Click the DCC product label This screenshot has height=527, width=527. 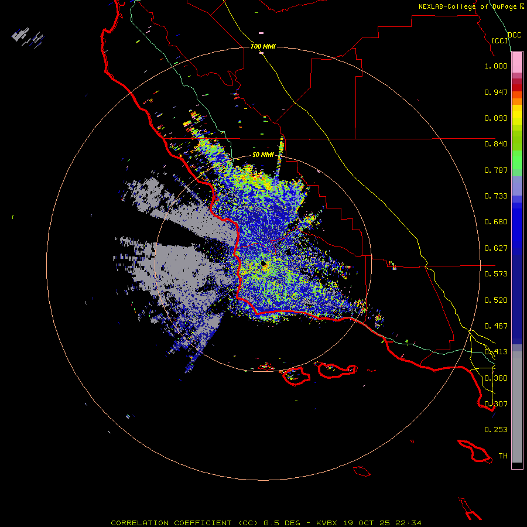514,35
